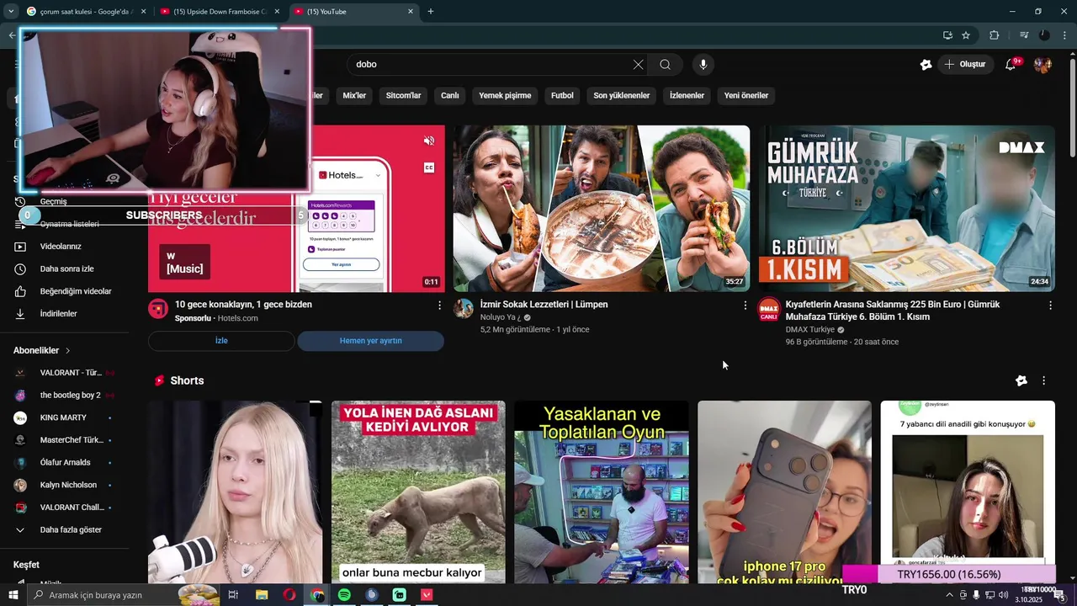This screenshot has width=1077, height=606.
Task: Open options for İzmir Sokak Lezzetleri video
Action: coord(745,306)
